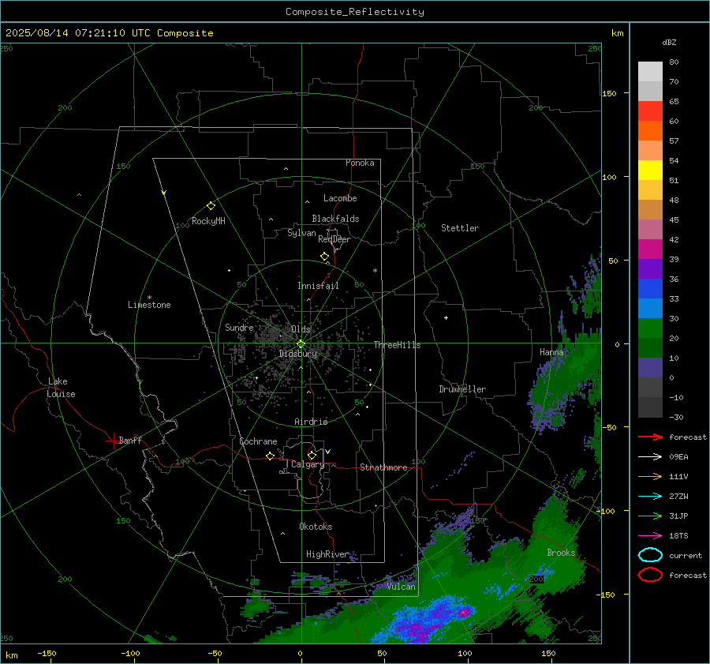Click the Stettler label

tap(460, 228)
